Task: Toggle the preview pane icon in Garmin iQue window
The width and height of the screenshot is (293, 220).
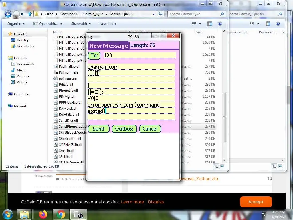Action: (210, 24)
